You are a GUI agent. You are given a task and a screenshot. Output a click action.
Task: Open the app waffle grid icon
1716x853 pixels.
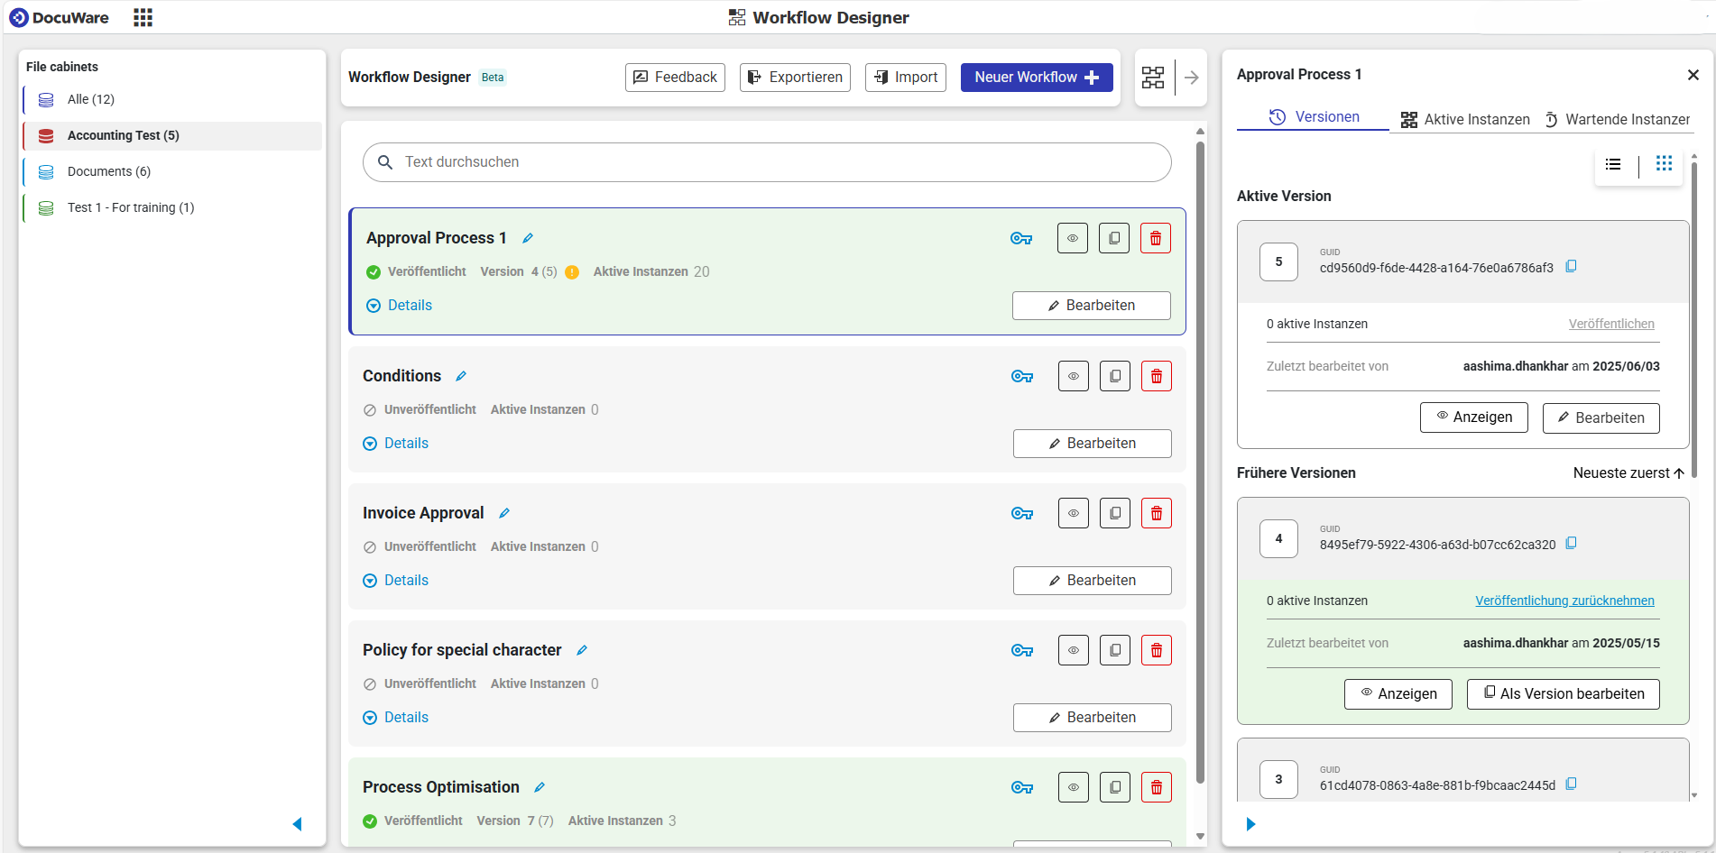point(142,17)
